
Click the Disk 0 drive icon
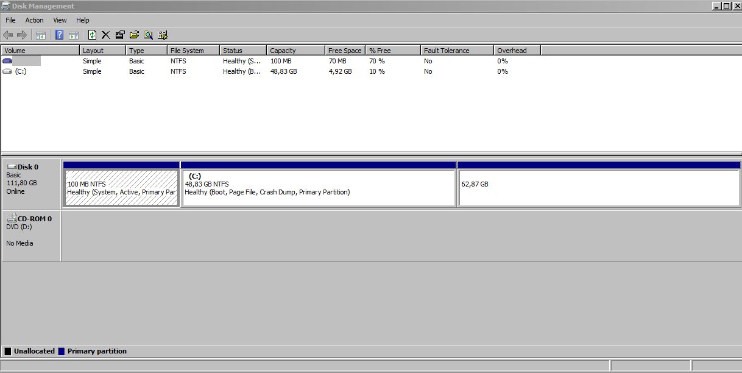coord(12,166)
